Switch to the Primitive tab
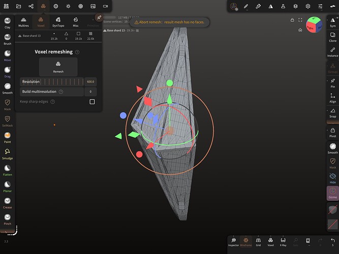339x254 pixels. click(x=93, y=22)
